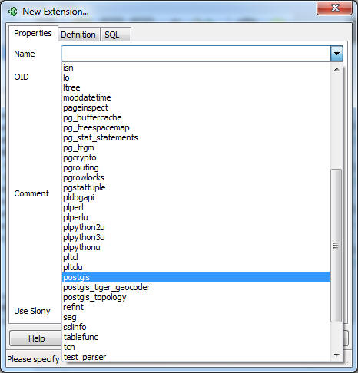Close the New Extension dialog
This screenshot has width=358, height=373.
coord(334,8)
